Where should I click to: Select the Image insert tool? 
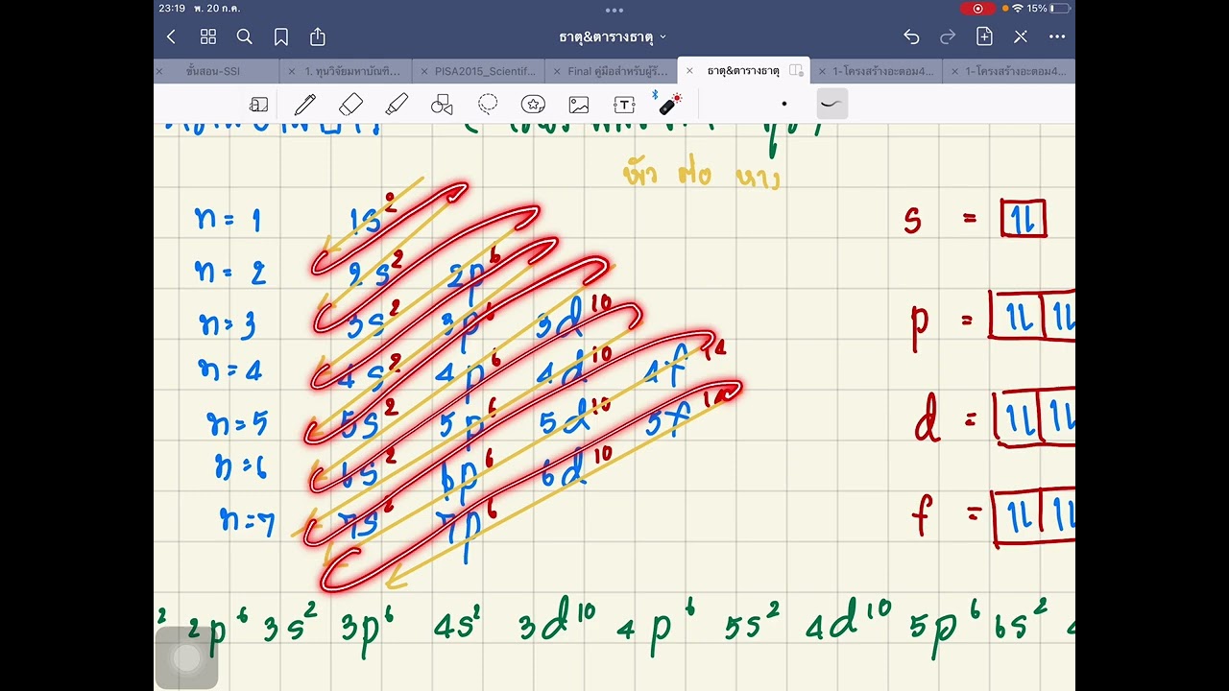coord(578,105)
